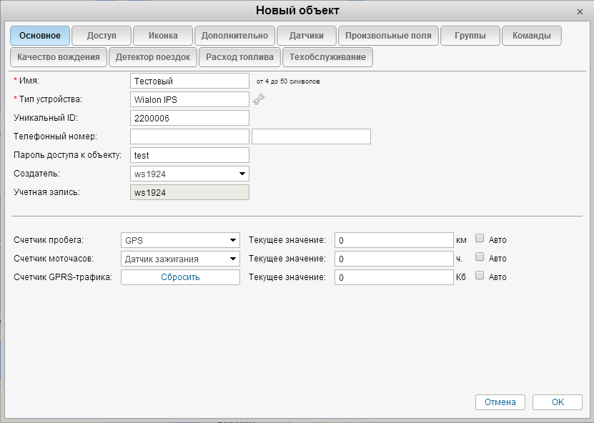Select the Группы tab

pos(470,36)
